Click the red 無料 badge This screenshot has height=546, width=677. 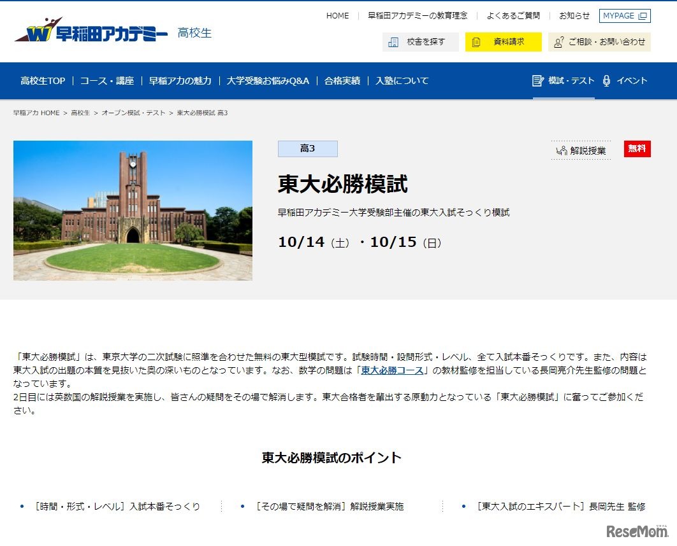tap(637, 148)
